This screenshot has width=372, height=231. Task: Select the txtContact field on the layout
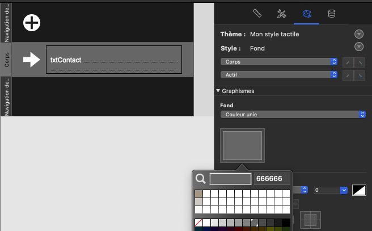click(x=113, y=60)
